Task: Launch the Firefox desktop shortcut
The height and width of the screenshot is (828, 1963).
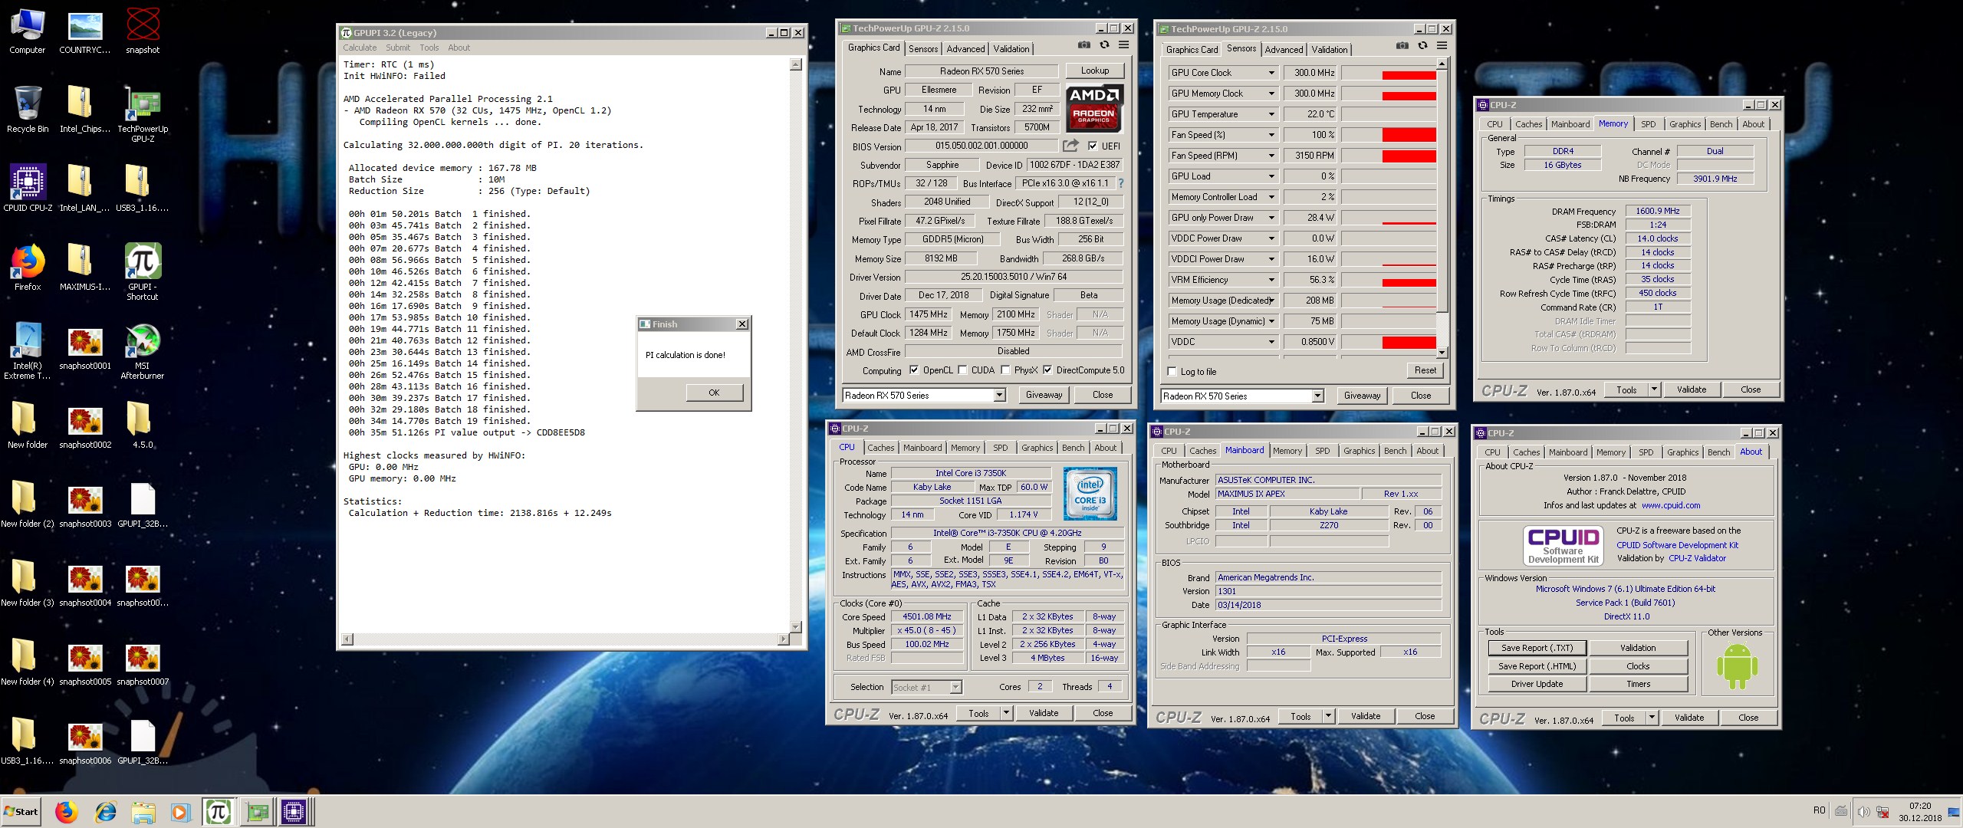Action: (28, 267)
